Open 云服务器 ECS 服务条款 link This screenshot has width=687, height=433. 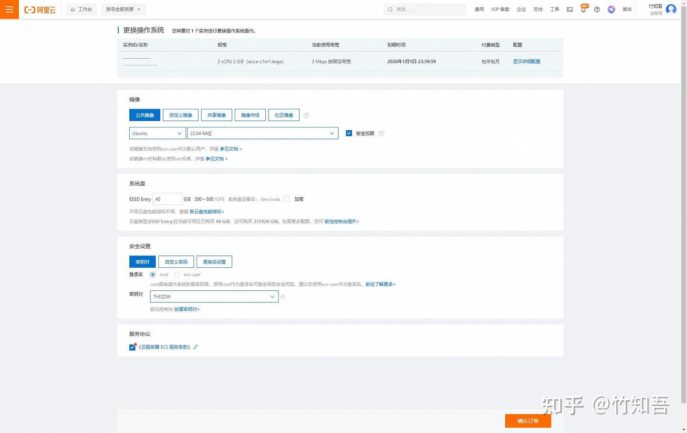(164, 347)
